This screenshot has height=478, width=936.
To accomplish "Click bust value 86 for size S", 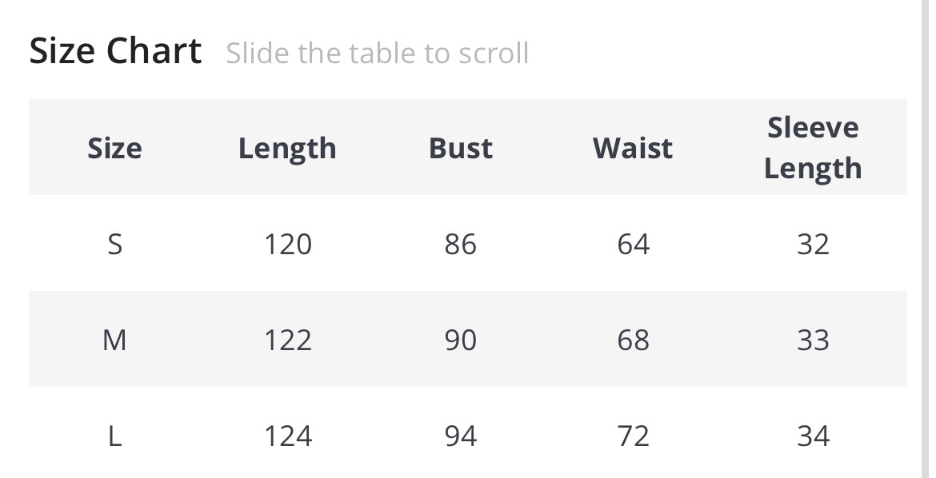I will pos(461,244).
